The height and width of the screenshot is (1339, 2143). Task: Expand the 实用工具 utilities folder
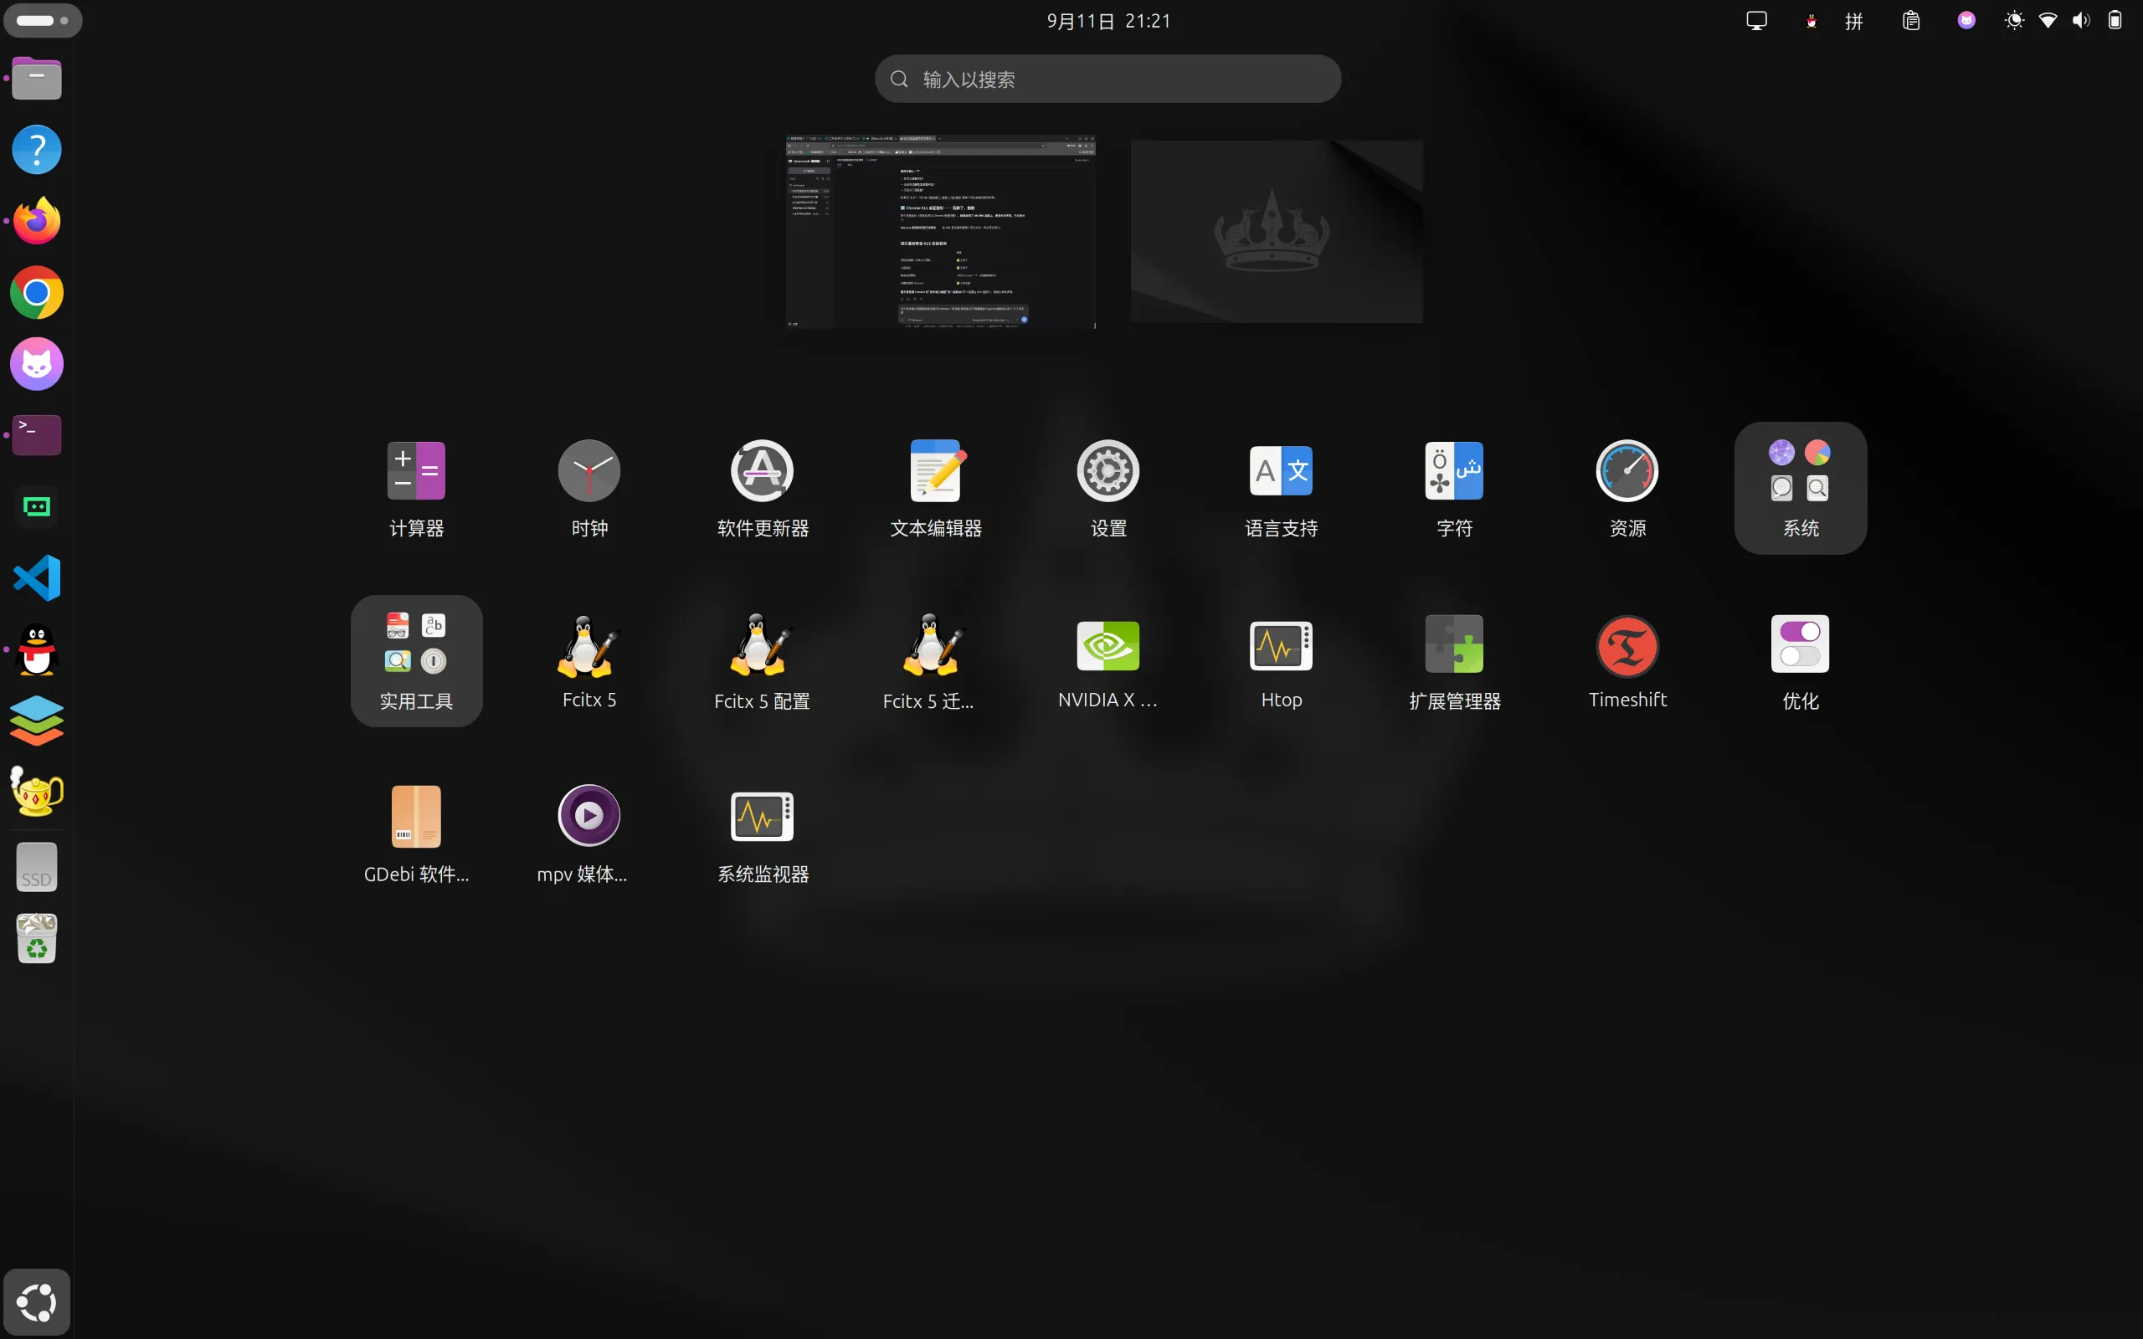(x=416, y=660)
